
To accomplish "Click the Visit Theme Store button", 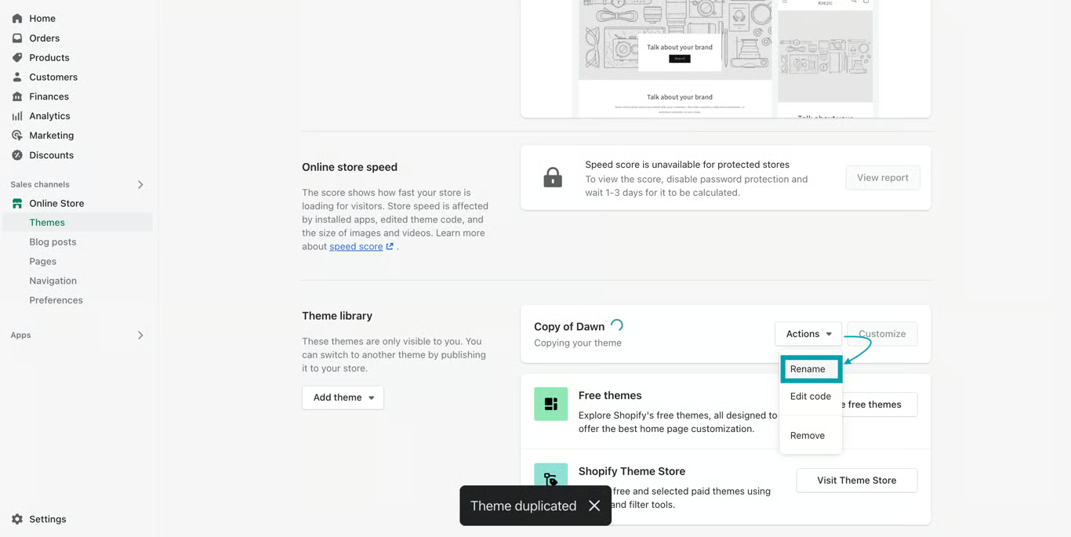I will pyautogui.click(x=857, y=481).
